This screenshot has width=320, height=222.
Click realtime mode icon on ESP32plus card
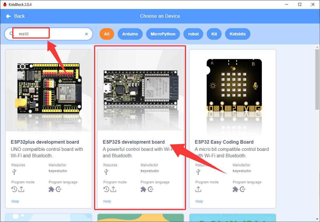[14, 189]
